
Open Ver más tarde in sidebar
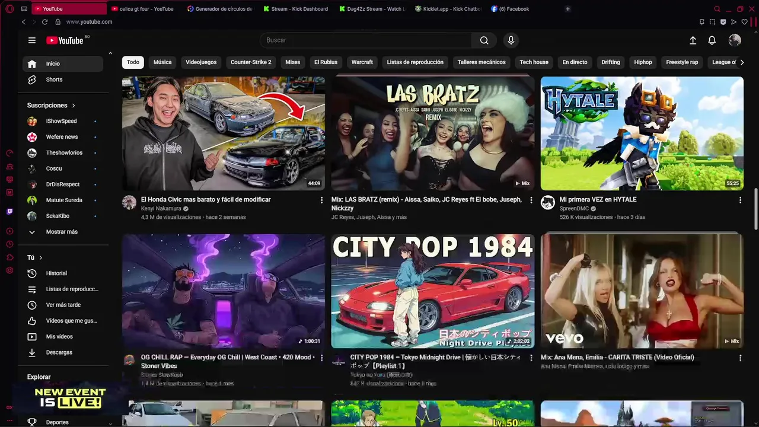point(63,305)
